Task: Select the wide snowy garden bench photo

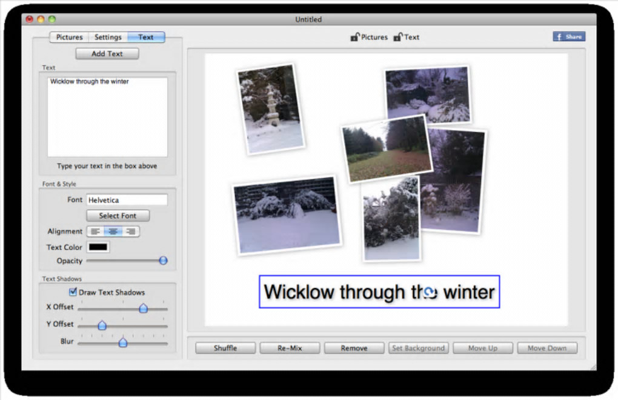Action: [x=287, y=215]
